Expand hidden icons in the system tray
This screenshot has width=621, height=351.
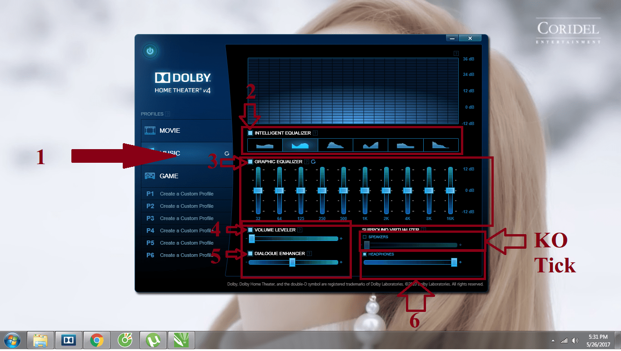[553, 340]
